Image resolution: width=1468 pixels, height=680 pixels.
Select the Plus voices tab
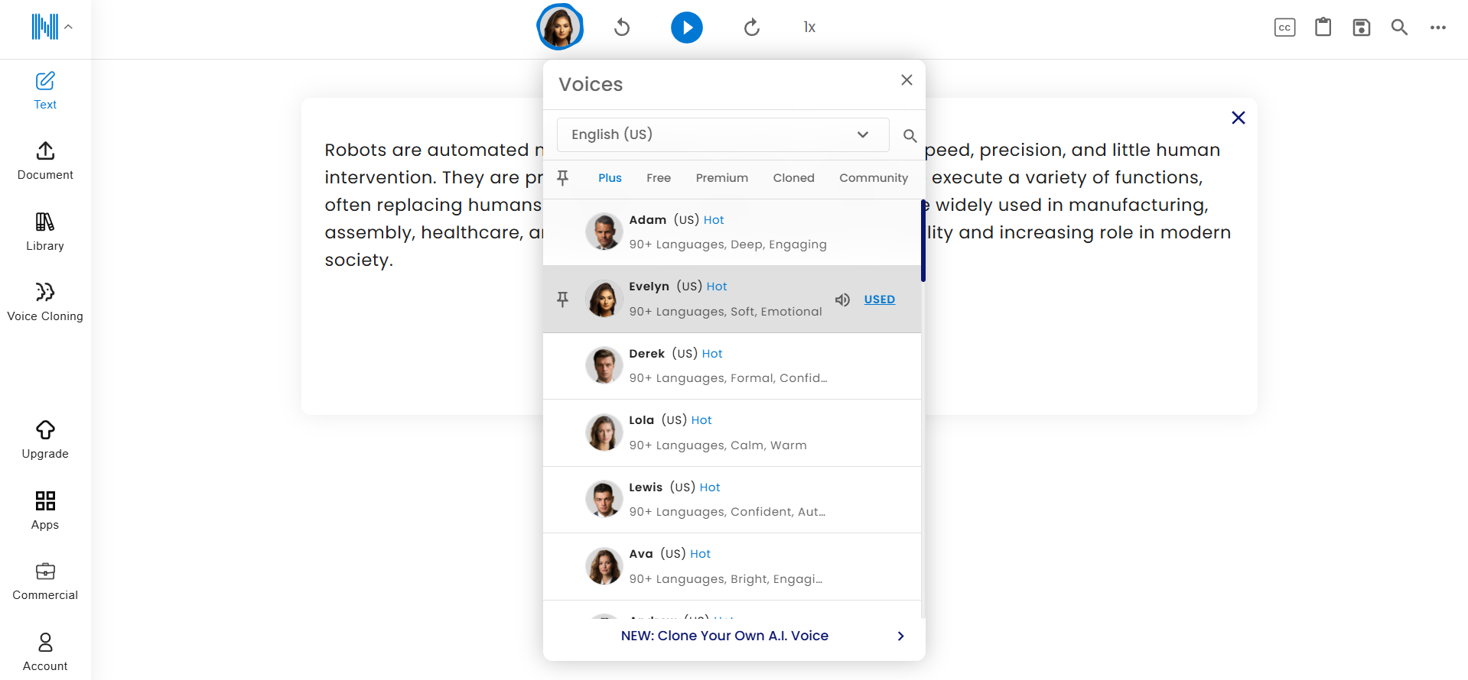(x=610, y=178)
